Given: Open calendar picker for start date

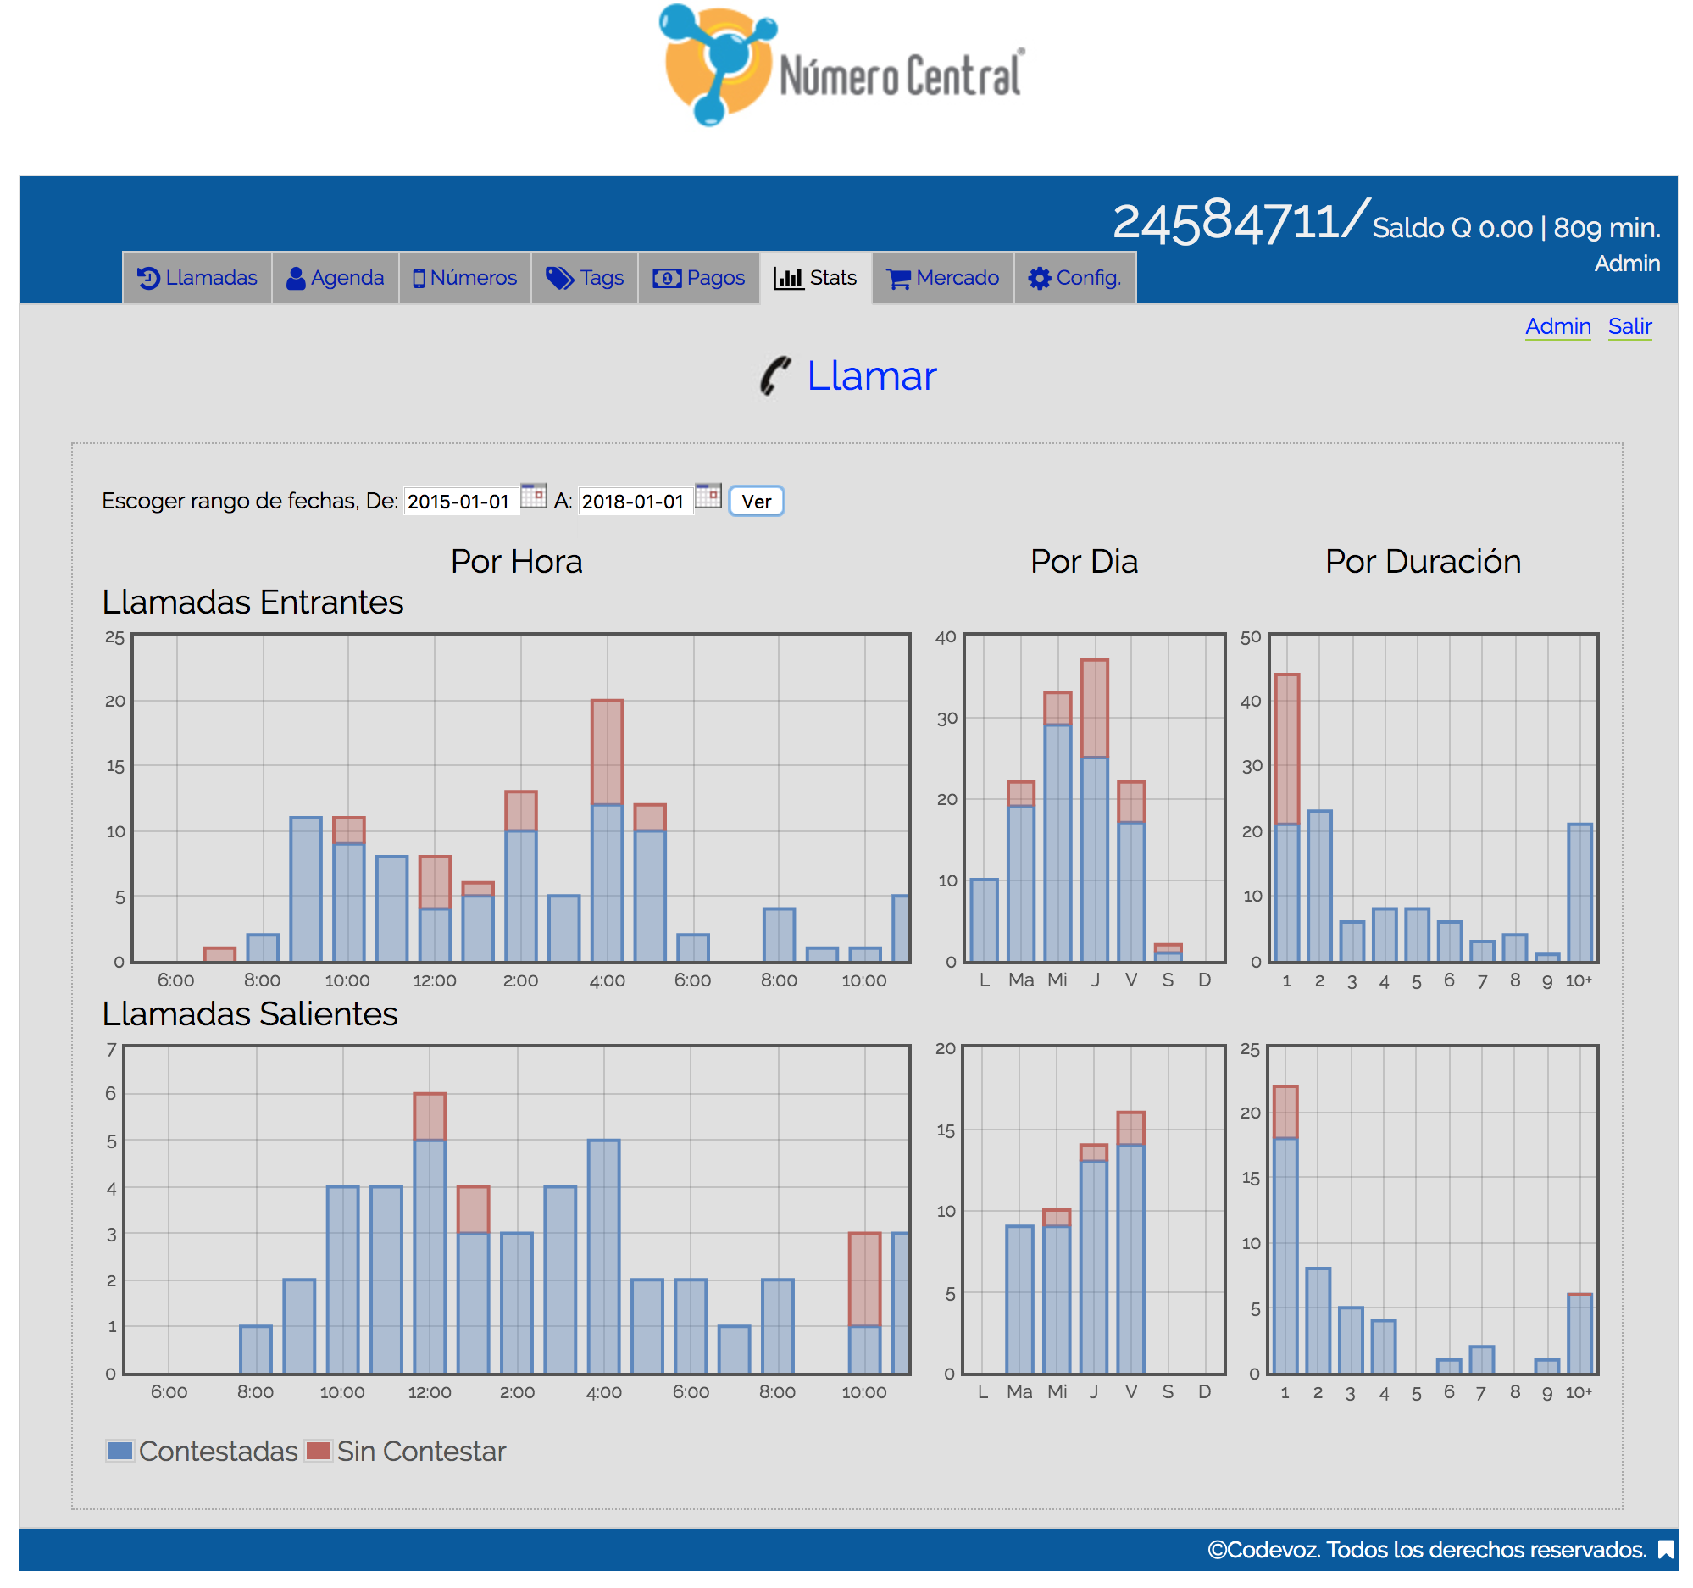Looking at the screenshot, I should pyautogui.click(x=534, y=496).
